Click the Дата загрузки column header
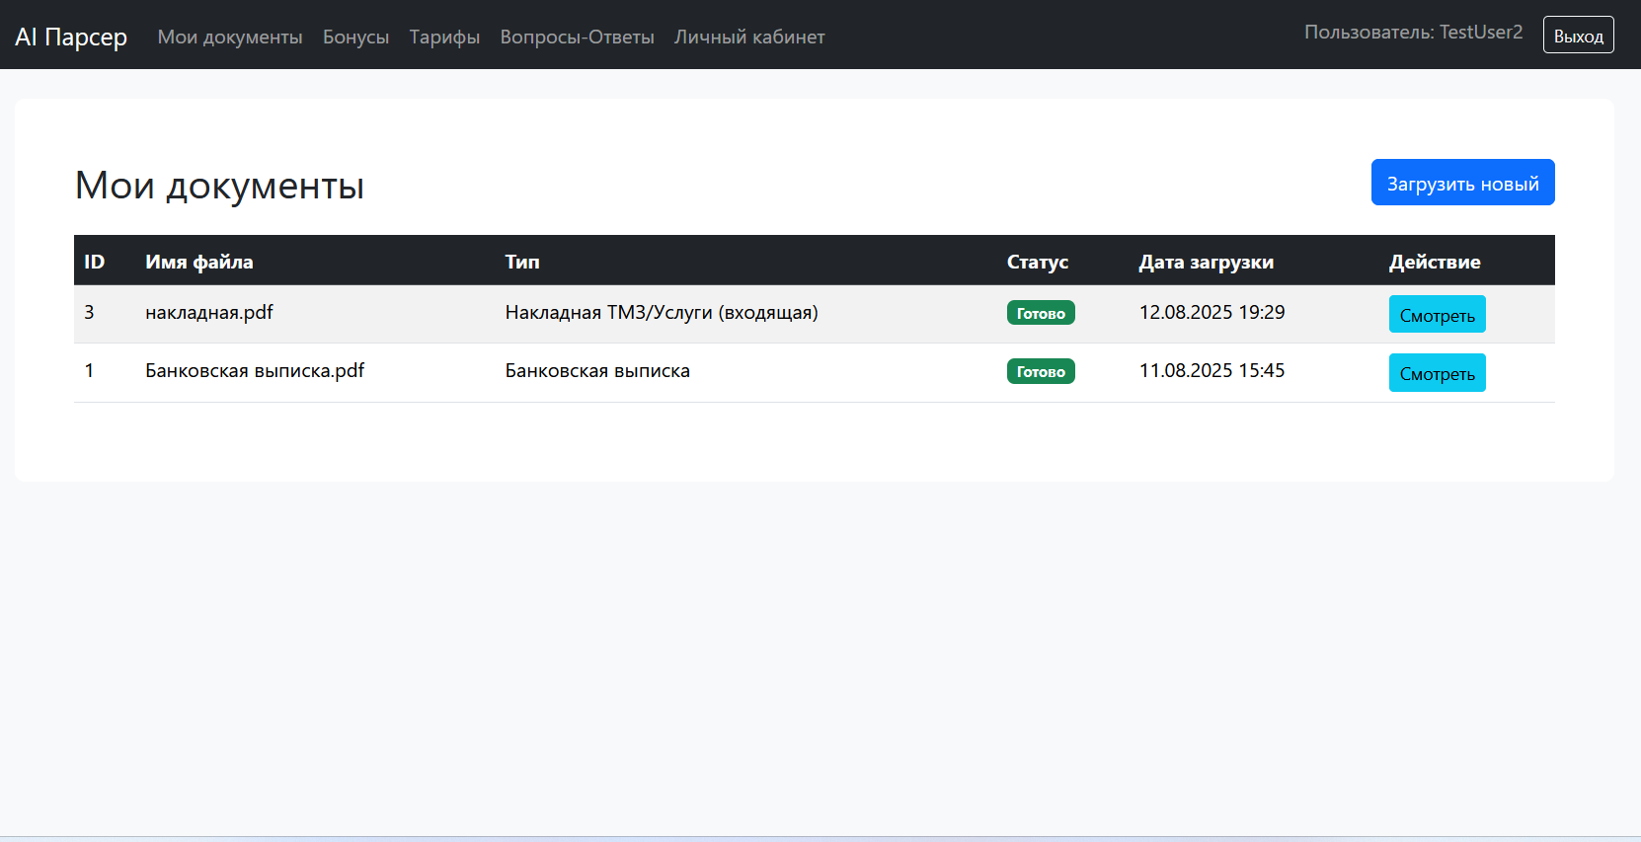 [x=1206, y=262]
